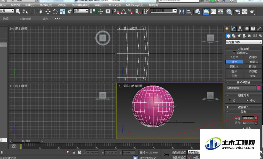Open the 创建选择集 named selection dropdown

coord(163,11)
